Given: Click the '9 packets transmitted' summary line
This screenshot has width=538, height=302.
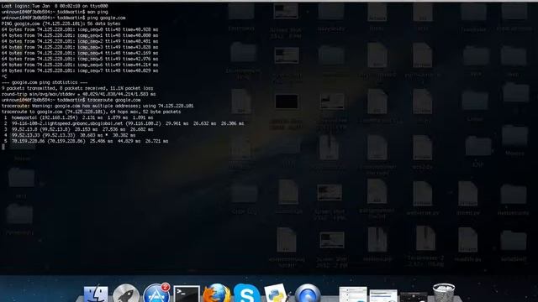Looking at the screenshot, I should [77, 88].
